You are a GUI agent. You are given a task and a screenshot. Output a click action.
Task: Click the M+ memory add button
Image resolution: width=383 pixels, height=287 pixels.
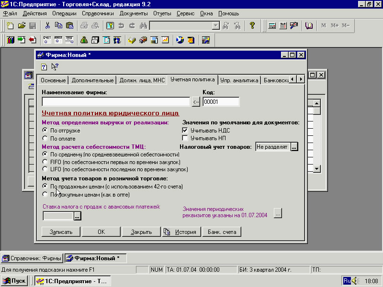coord(335,26)
